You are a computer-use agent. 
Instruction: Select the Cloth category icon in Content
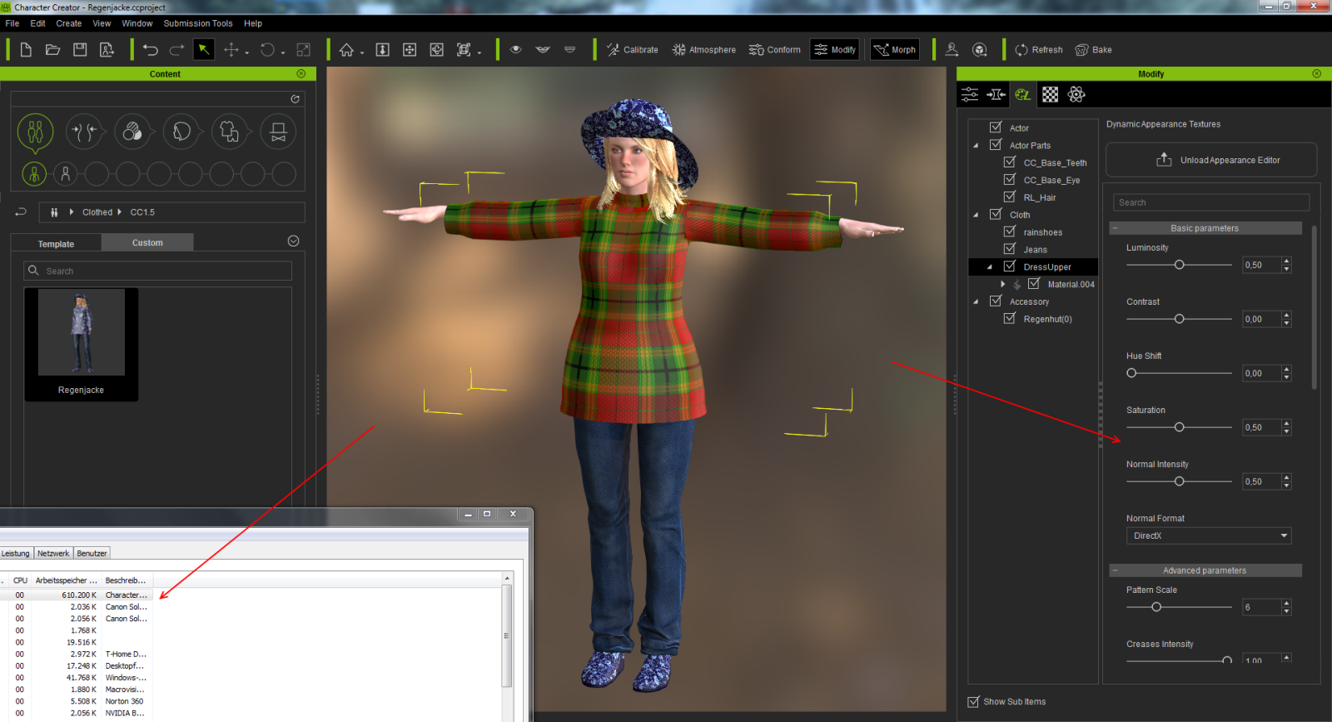[230, 132]
